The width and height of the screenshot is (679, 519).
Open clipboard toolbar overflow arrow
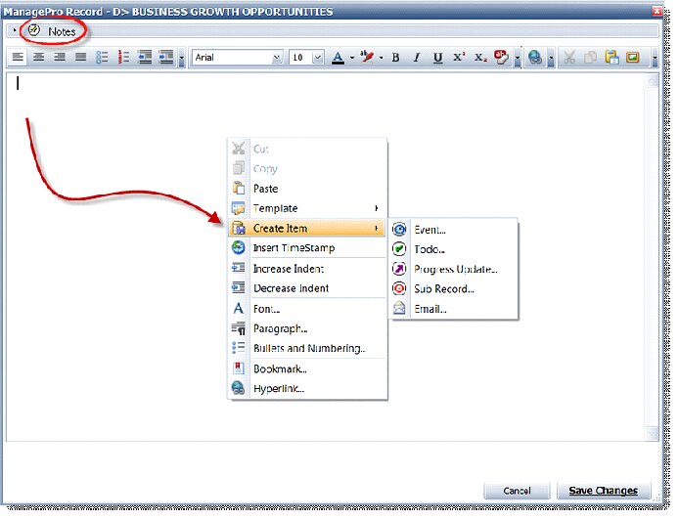tap(655, 58)
